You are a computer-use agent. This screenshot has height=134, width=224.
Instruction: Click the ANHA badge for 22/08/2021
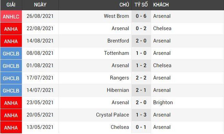point(11,29)
